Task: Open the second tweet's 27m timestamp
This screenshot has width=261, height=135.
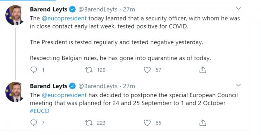Action: coord(129,86)
